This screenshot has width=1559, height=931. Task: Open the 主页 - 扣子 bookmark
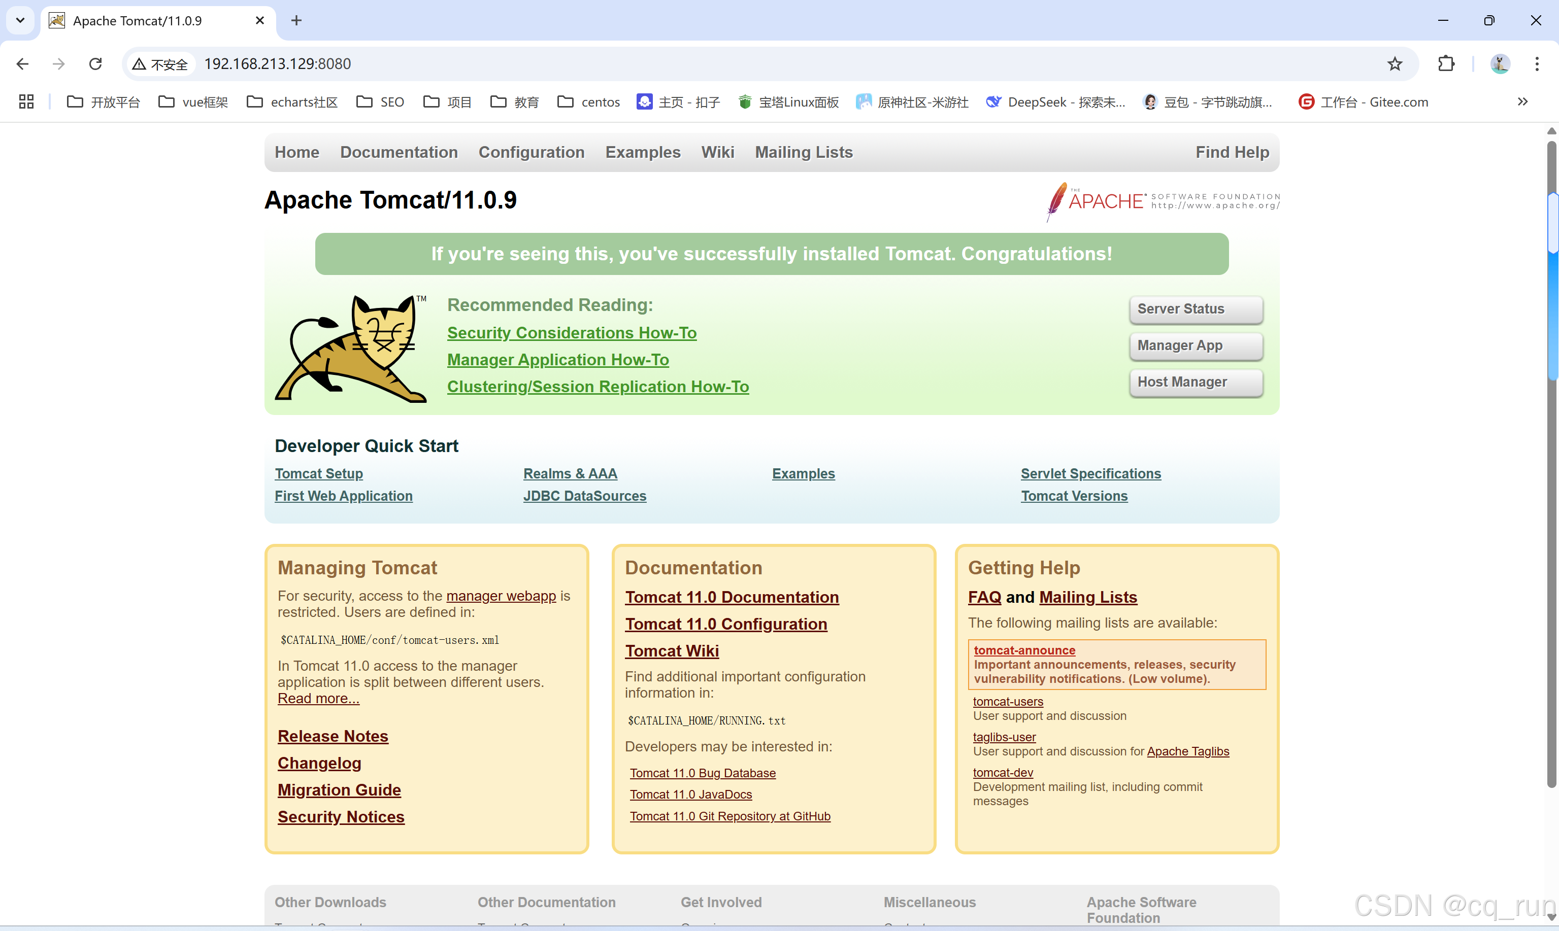[678, 101]
